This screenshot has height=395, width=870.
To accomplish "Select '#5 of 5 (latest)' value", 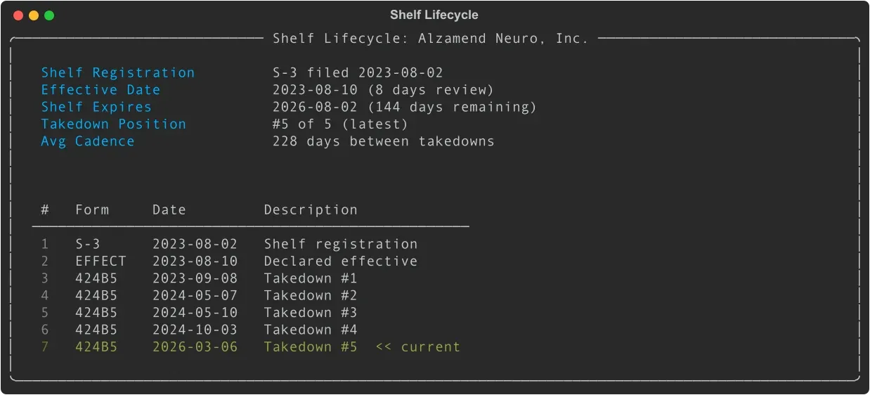I will [x=341, y=124].
